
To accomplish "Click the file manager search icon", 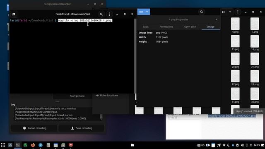I will (x=202, y=12).
